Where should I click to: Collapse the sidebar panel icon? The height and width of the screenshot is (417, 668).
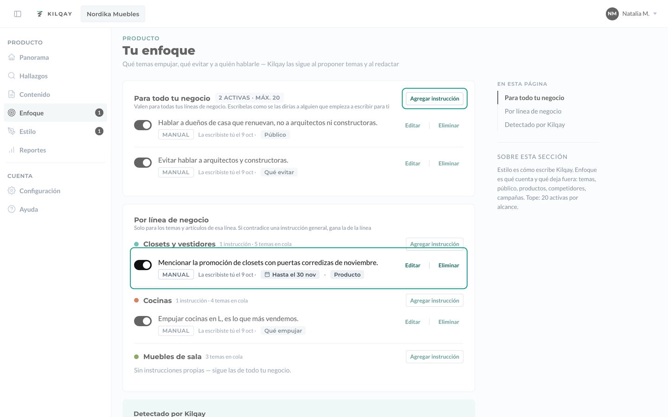[18, 14]
